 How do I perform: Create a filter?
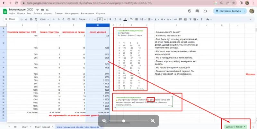point(190,19)
